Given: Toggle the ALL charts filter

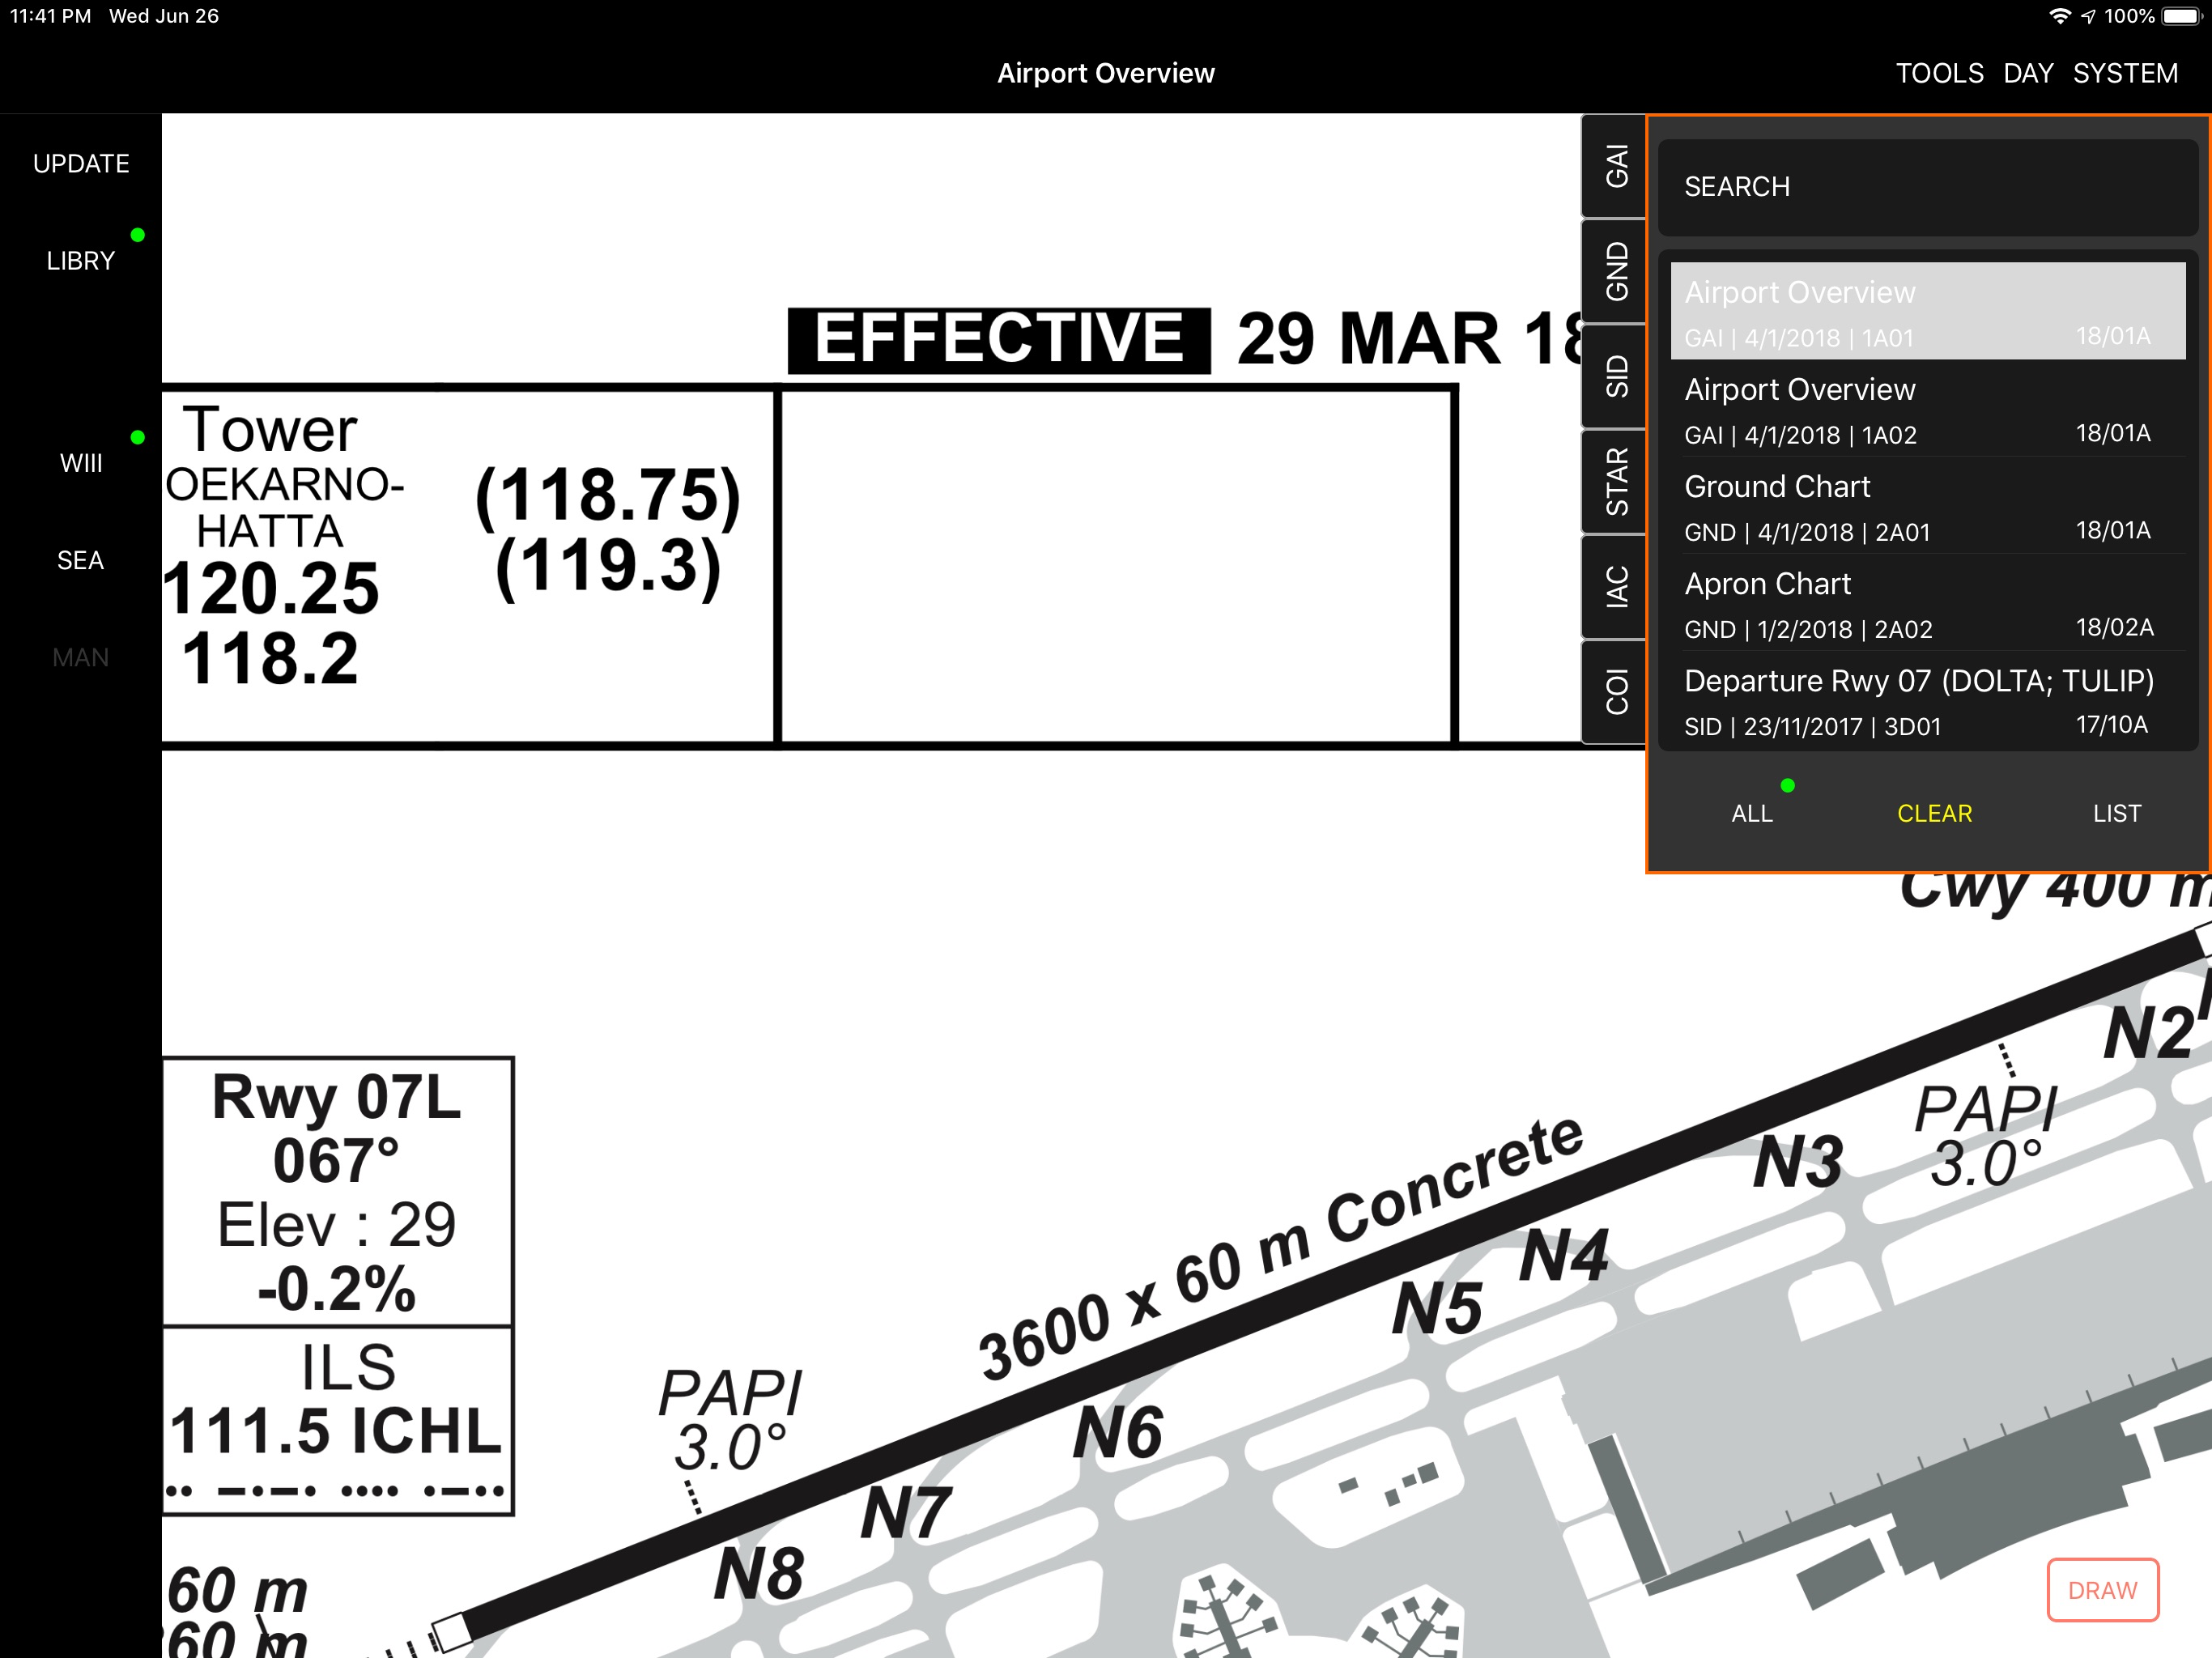Looking at the screenshot, I should [1751, 813].
